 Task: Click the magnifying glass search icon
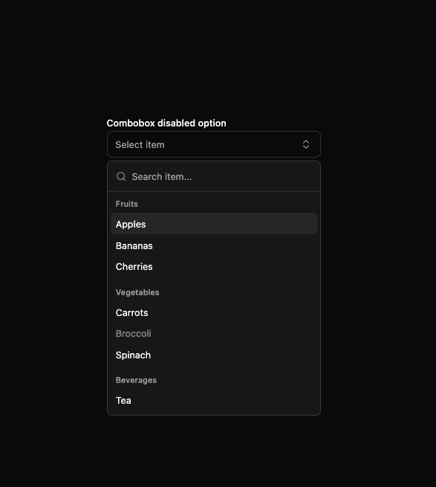121,176
